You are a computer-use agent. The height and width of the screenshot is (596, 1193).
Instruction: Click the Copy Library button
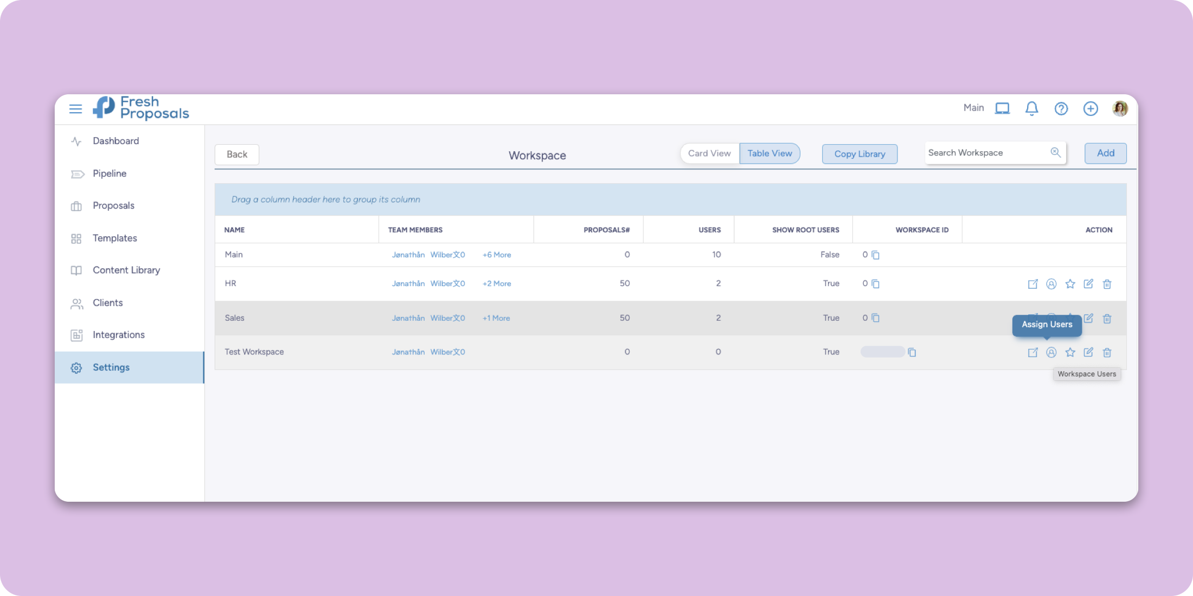click(859, 154)
